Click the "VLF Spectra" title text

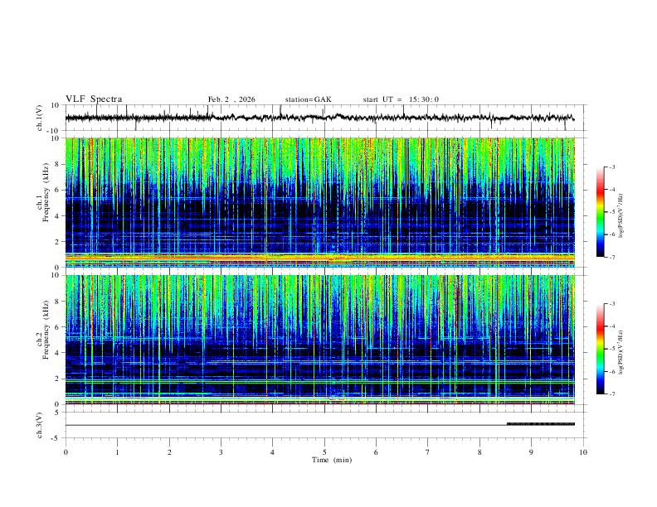point(94,99)
